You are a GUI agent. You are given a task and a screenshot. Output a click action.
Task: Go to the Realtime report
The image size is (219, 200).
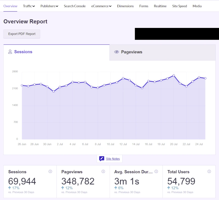click(160, 6)
